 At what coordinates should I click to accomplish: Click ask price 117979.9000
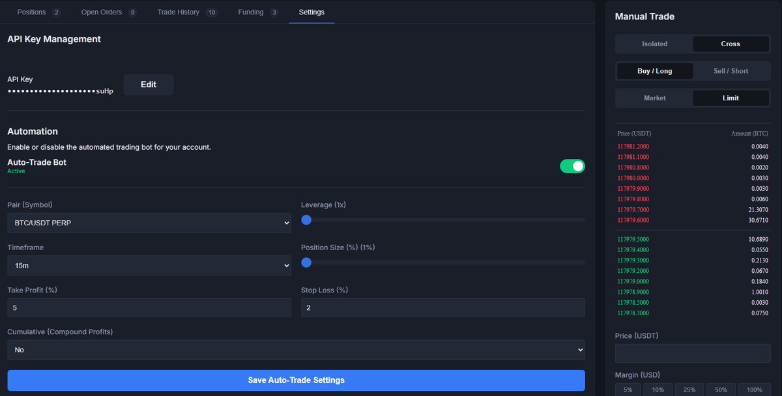[x=633, y=188]
